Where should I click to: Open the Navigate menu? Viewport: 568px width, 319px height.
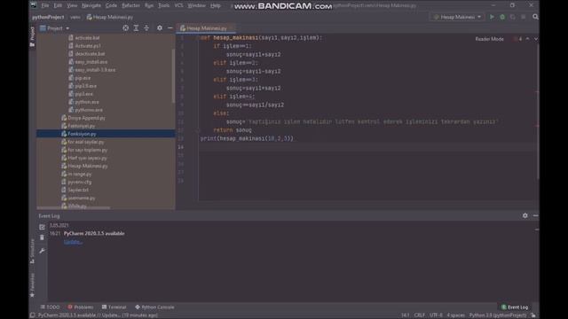[x=91, y=5]
